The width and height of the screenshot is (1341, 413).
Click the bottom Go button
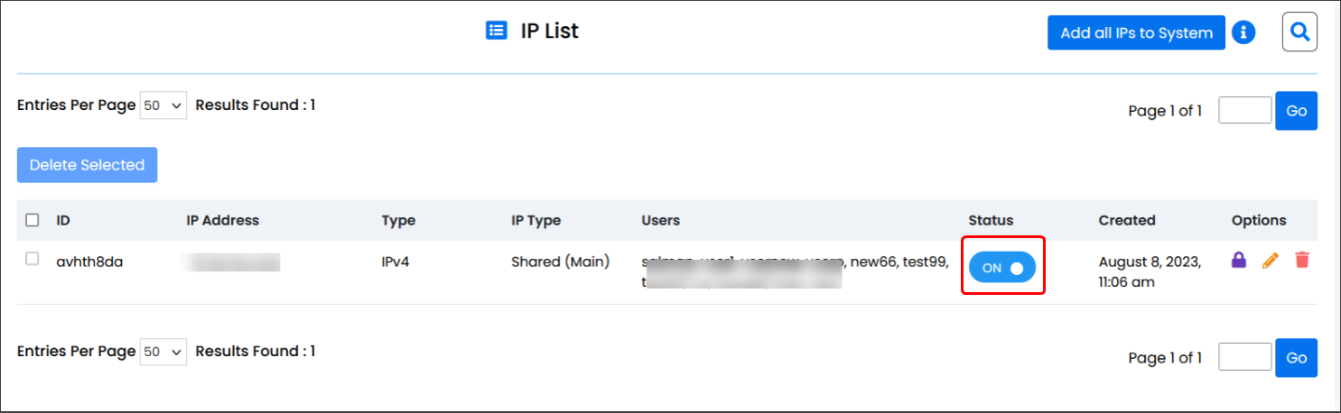[1296, 358]
